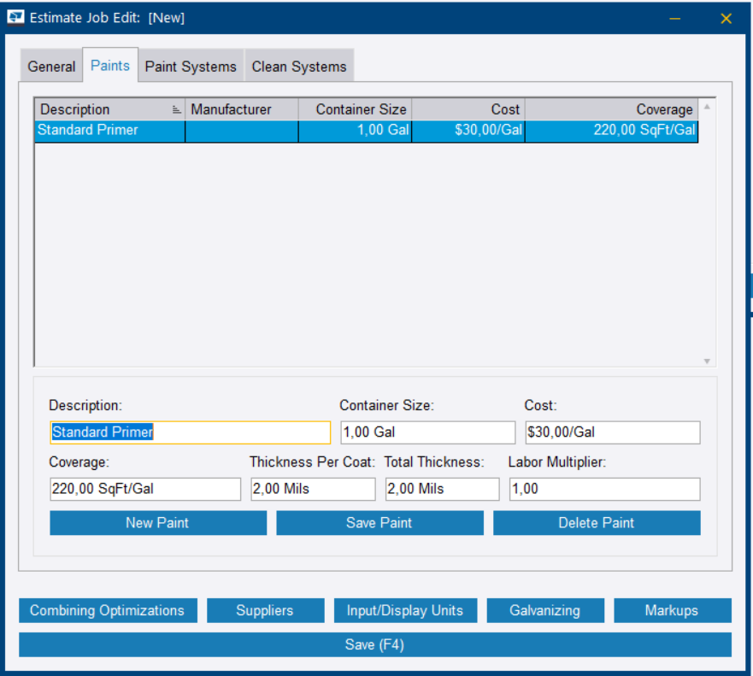Open the Paint Systems tab
Screen dimensions: 753x676
pos(191,67)
